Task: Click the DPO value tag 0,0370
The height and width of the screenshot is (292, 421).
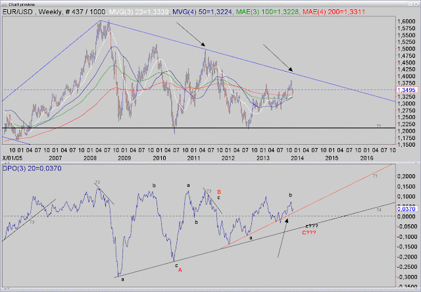Action: tap(406, 208)
